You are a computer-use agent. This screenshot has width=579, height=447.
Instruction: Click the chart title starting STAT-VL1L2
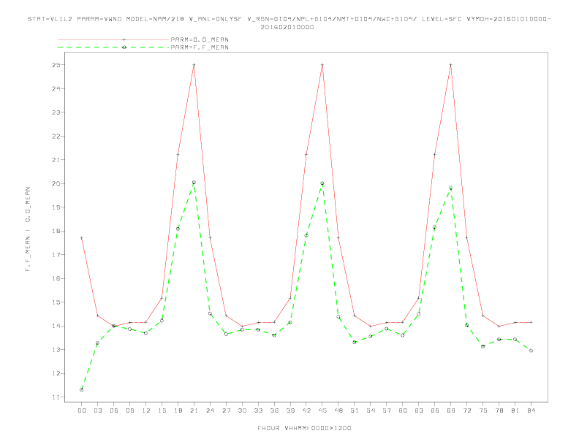point(289,19)
